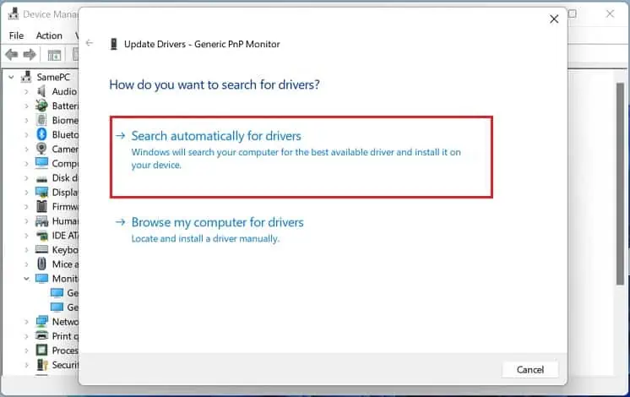Select the Mice mouse icon
The image size is (630, 397).
[x=41, y=264]
